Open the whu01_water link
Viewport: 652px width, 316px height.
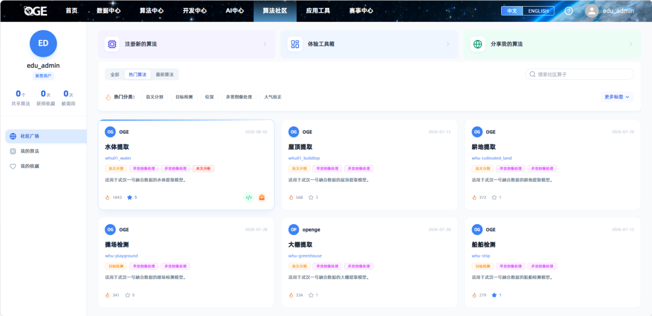(x=118, y=158)
